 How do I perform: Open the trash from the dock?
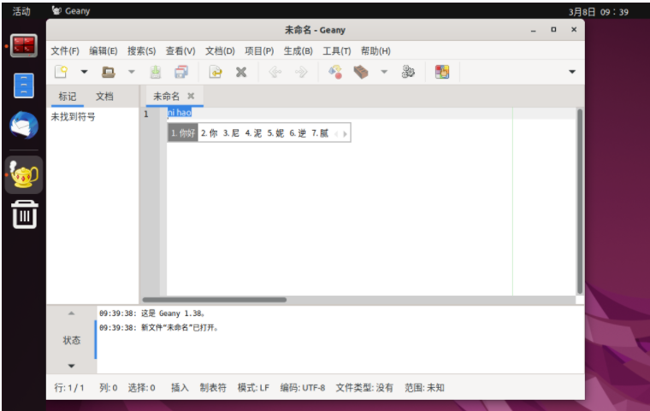(25, 214)
